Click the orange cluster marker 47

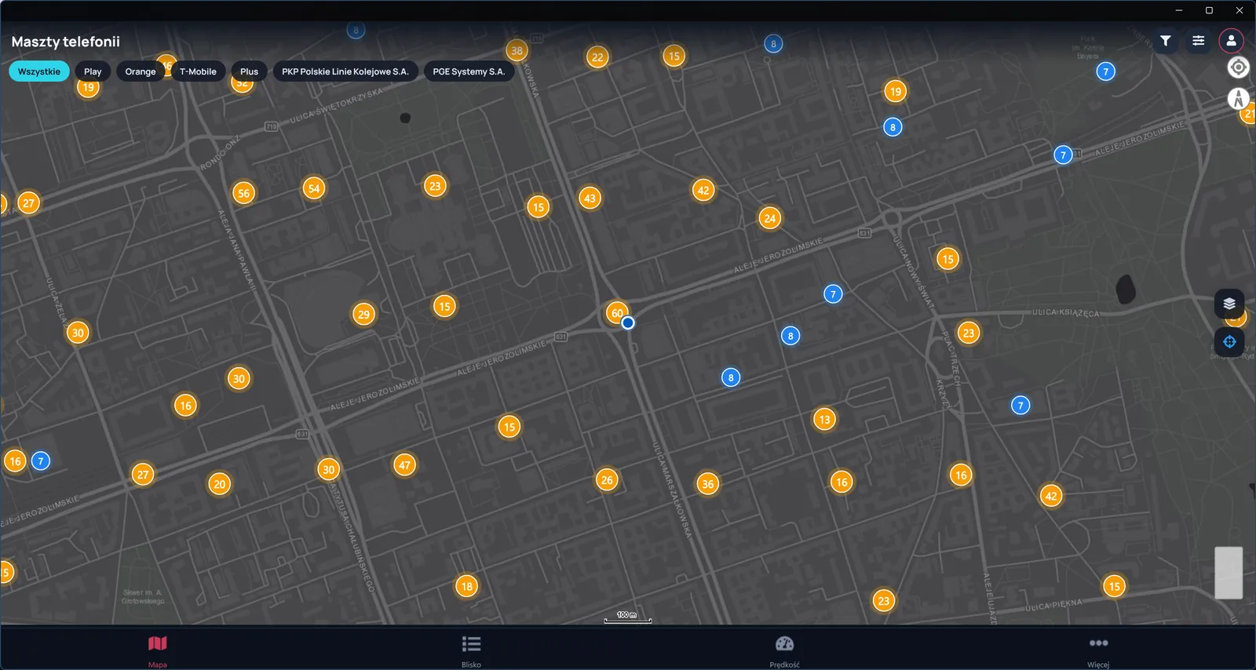click(404, 465)
